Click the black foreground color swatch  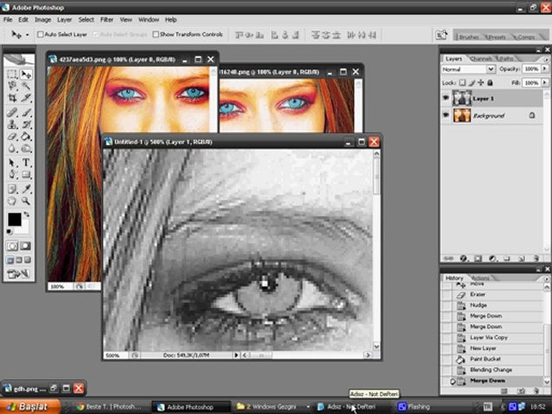tap(14, 218)
